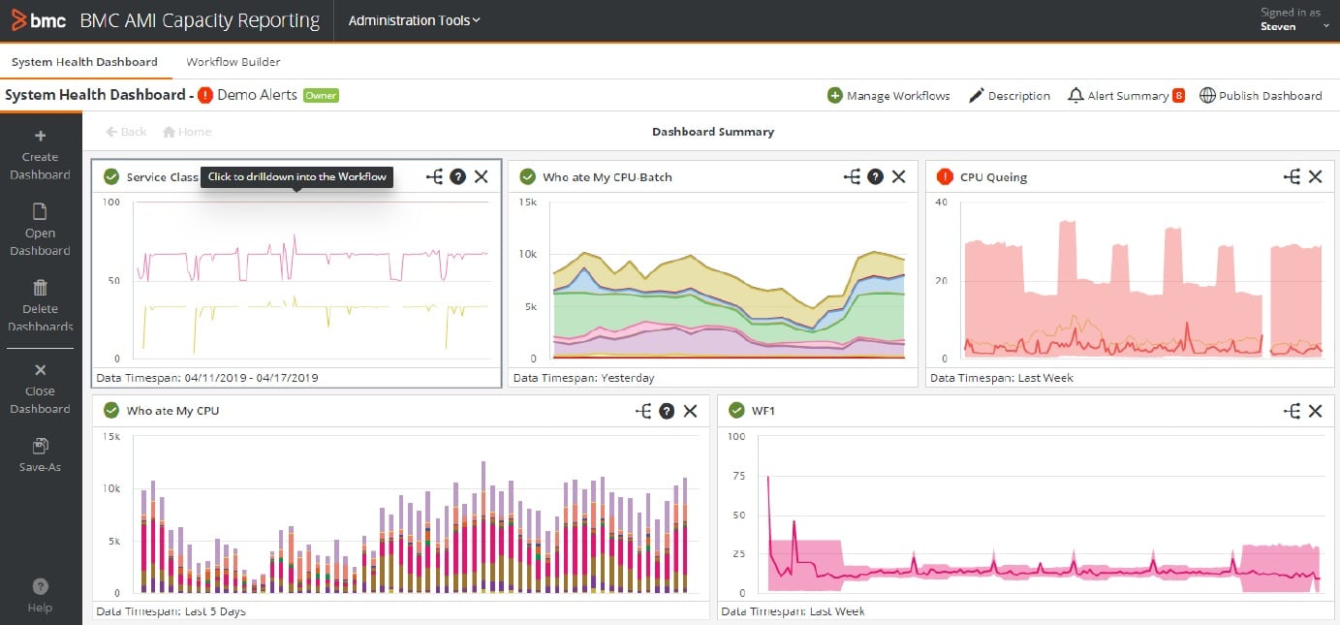Viewport: 1340px width, 625px height.
Task: Click the CPU Queing chart
Action: 1132,281
